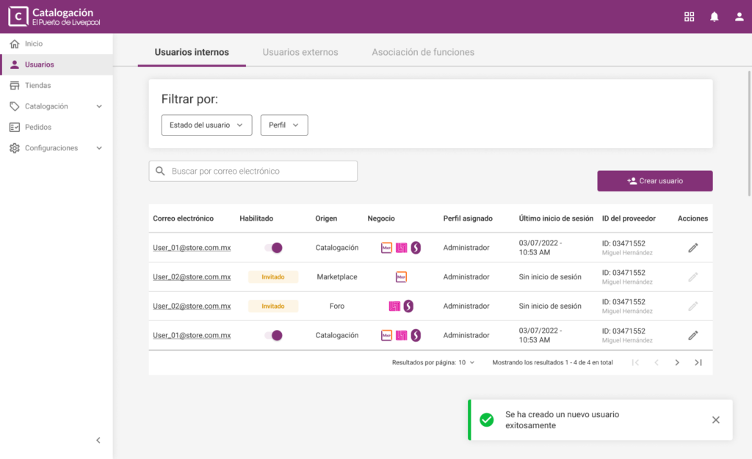The width and height of the screenshot is (752, 459).
Task: Open last User_01@store.com.mx email link
Action: click(192, 335)
